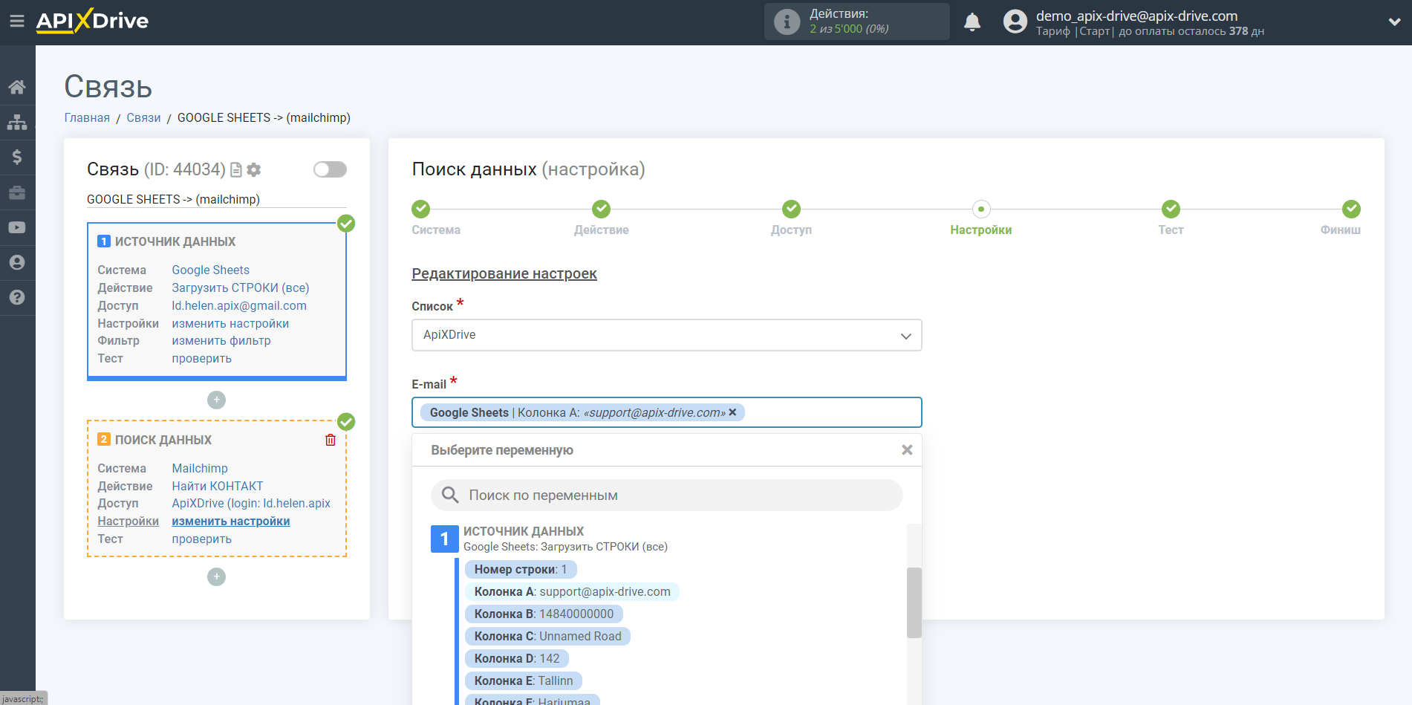Open the Связи breadcrumb link
The image size is (1412, 705).
pyautogui.click(x=143, y=117)
